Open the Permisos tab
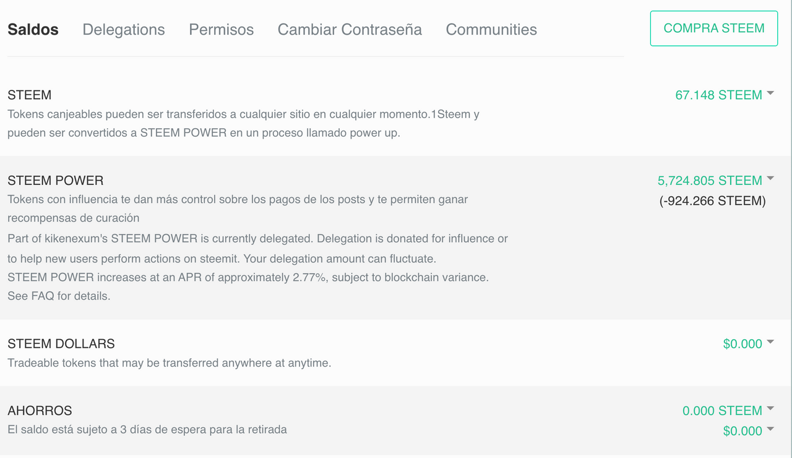Image resolution: width=792 pixels, height=458 pixels. tap(222, 29)
